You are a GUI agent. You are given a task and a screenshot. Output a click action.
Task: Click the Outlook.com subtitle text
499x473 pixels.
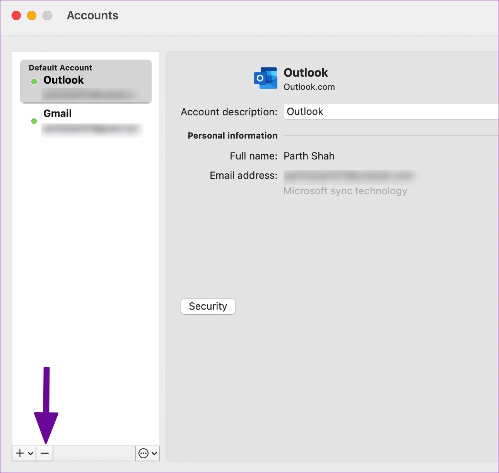[x=309, y=87]
